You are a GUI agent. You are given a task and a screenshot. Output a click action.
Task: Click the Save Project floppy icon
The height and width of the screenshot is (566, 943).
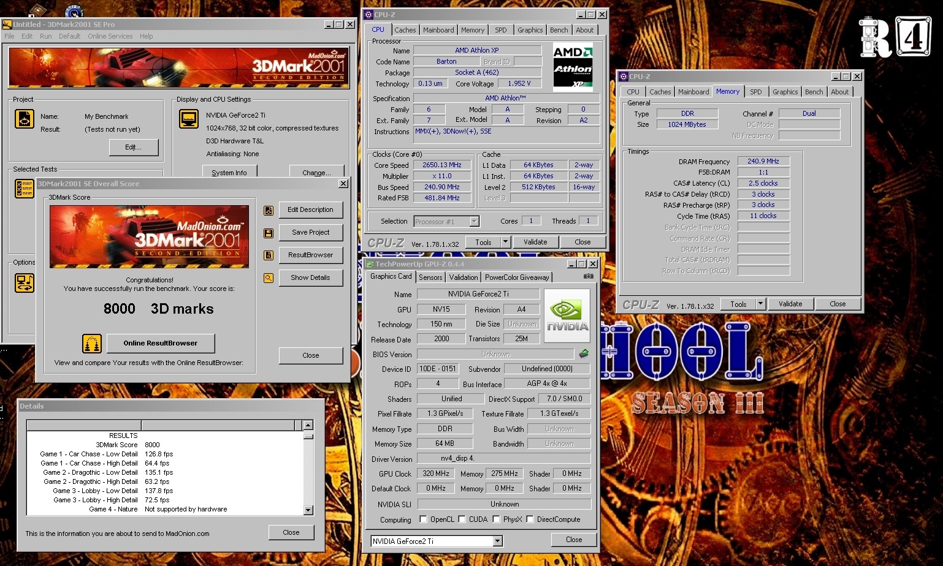point(268,233)
